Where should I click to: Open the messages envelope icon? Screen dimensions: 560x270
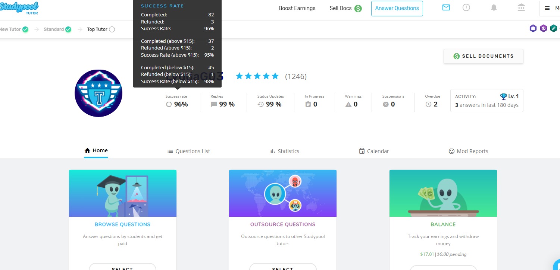coord(446,7)
